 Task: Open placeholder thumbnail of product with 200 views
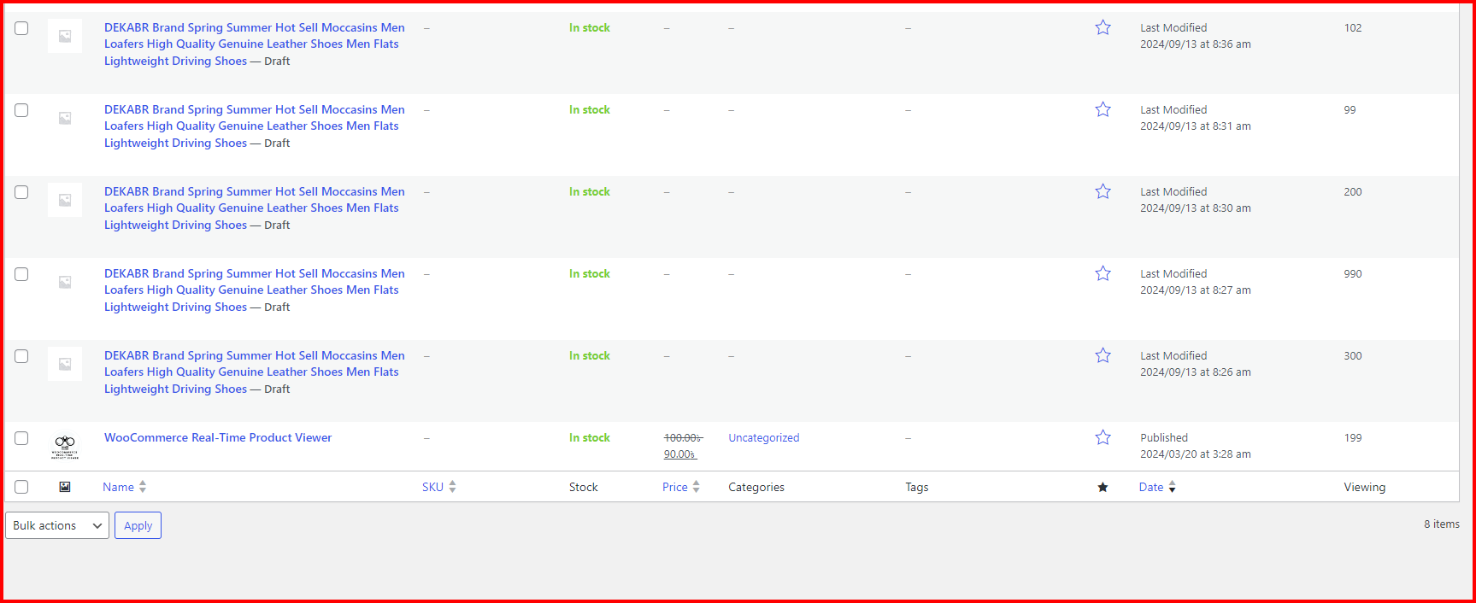click(x=65, y=200)
